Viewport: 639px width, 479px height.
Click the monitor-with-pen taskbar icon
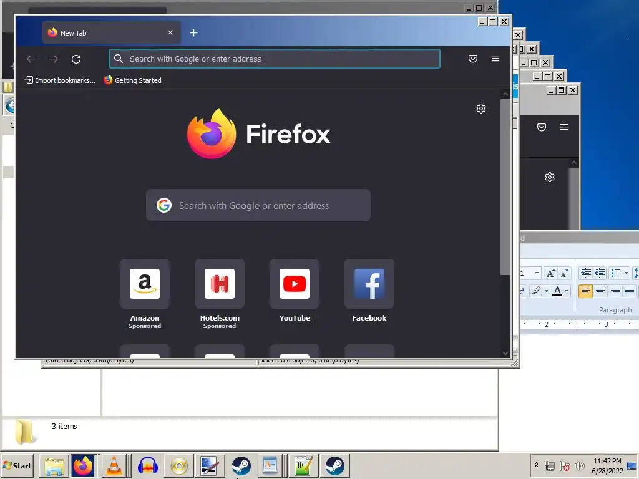[210, 465]
